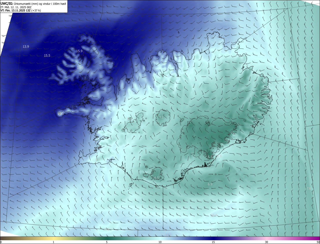This screenshot has height=244, width=320.
Task: Click the 30 tick label on the color scale
Action: (x=266, y=242)
